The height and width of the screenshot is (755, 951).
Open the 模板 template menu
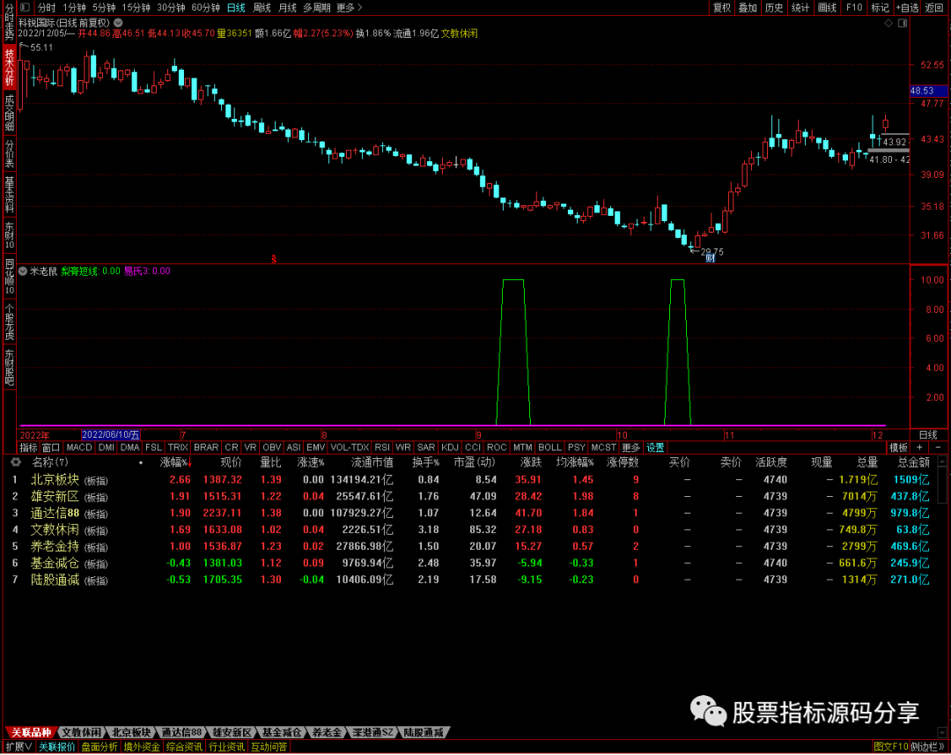[898, 448]
